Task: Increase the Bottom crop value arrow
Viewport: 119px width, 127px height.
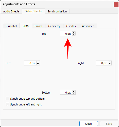Action: (x=74, y=92)
